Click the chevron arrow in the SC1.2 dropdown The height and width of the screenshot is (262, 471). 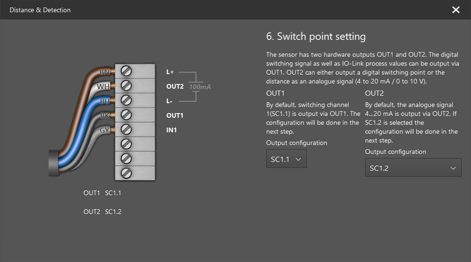[x=453, y=168]
